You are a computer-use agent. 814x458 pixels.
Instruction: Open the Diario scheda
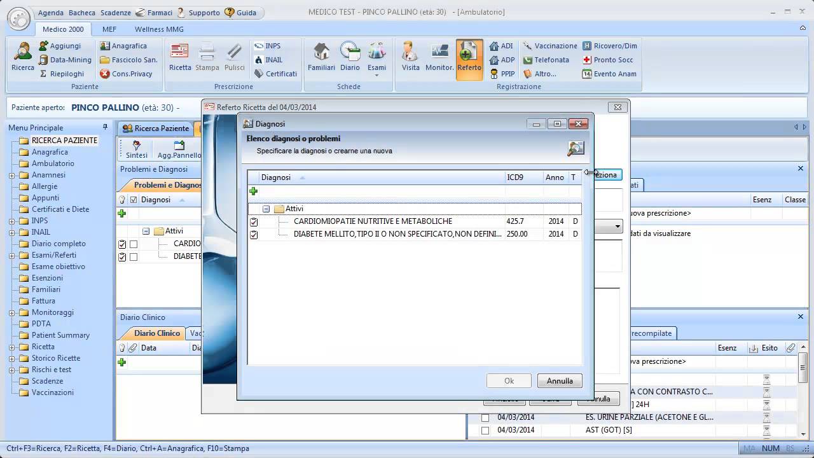[x=350, y=57]
